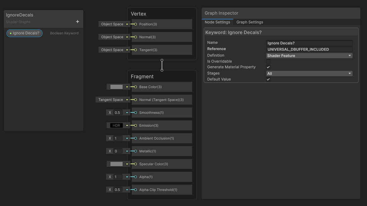
Task: Switch to the Graph Settings tab
Action: click(x=249, y=22)
